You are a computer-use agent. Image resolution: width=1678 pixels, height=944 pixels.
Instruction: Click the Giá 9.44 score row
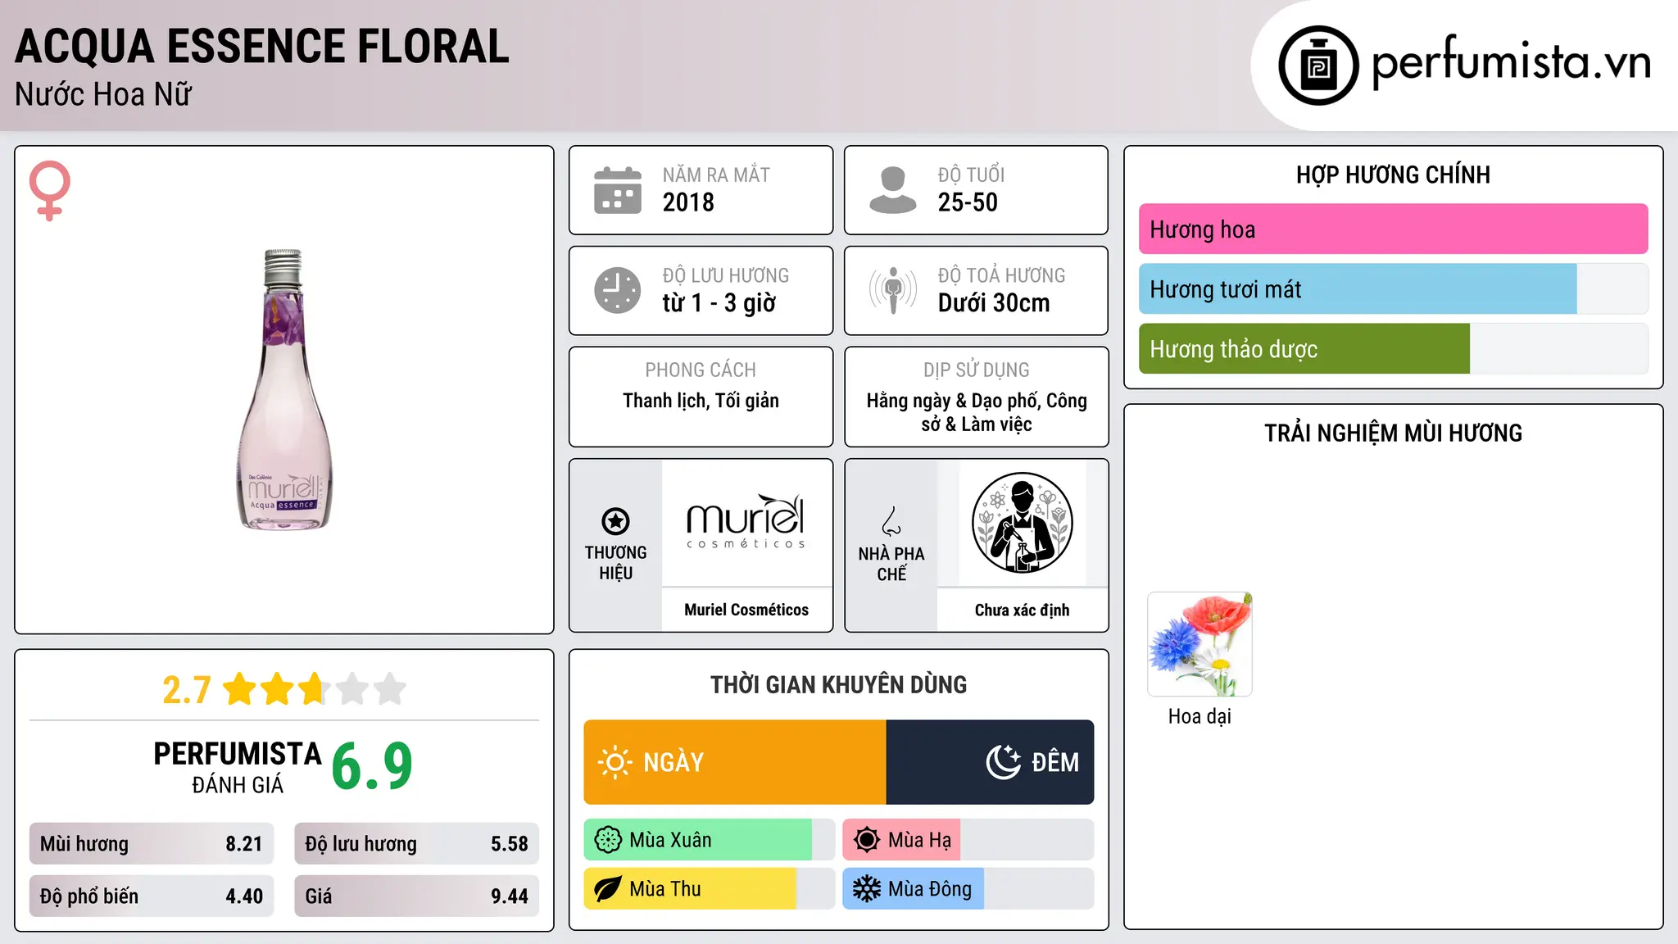pos(417,896)
